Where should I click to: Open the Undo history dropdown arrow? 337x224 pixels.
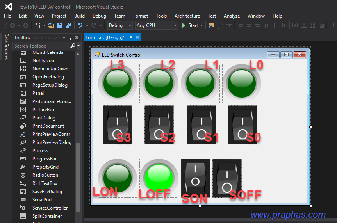(x=87, y=25)
